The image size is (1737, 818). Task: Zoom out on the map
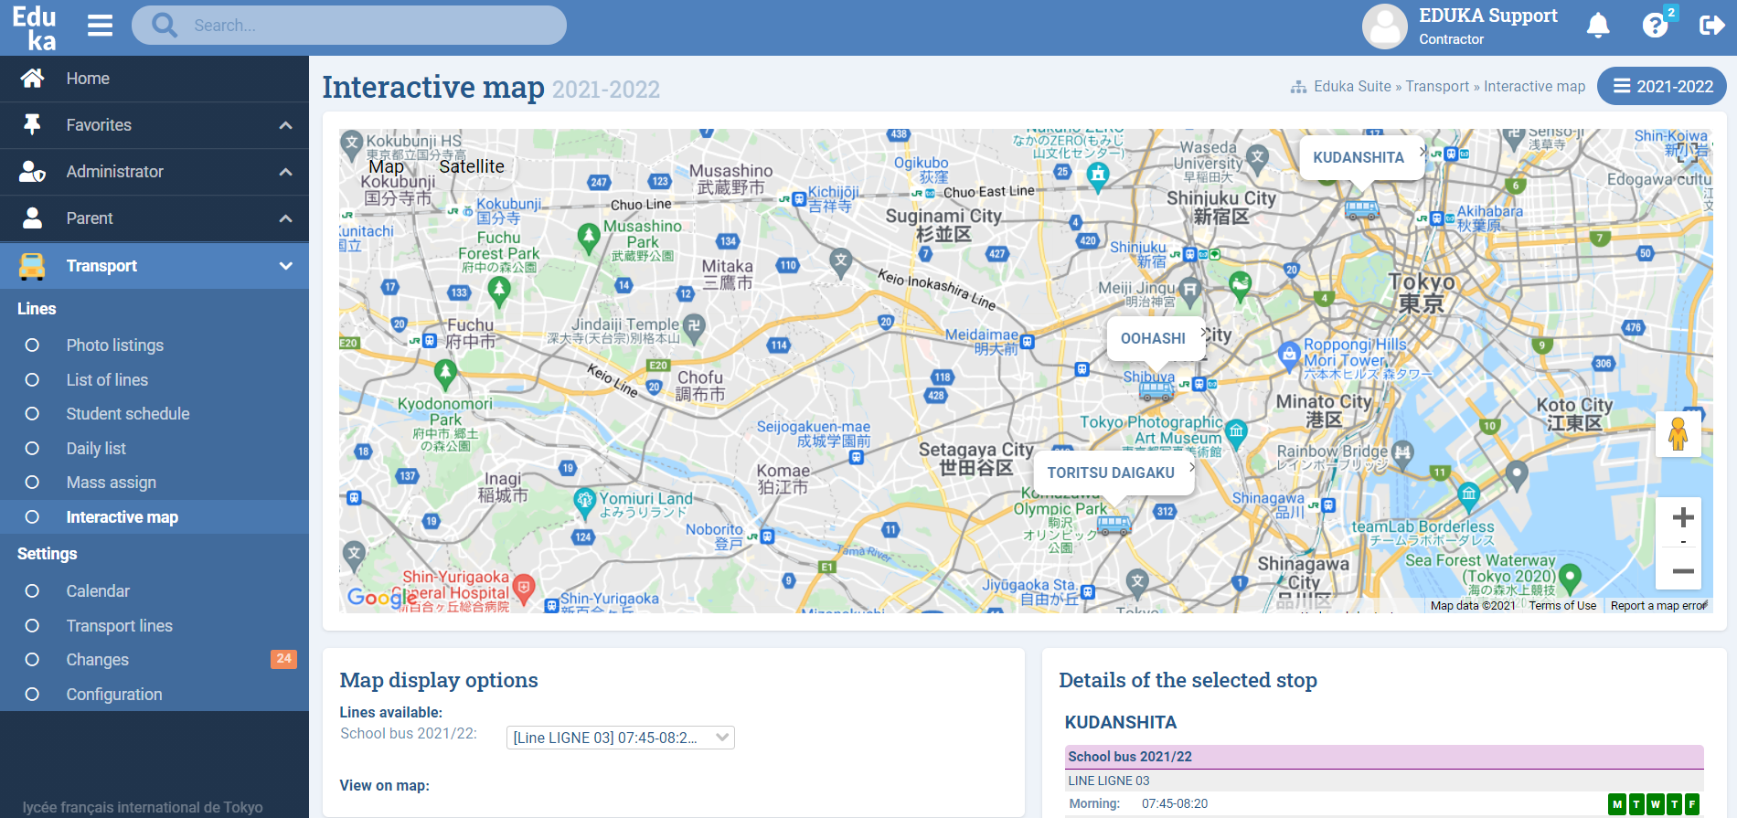pos(1683,571)
